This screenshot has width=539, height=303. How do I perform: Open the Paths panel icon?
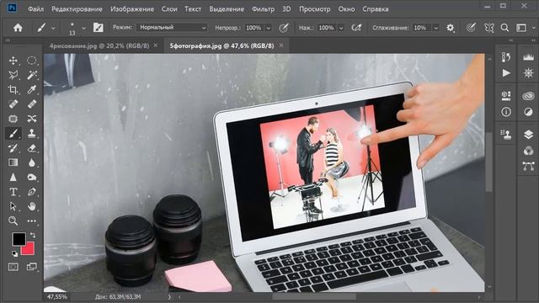528,167
